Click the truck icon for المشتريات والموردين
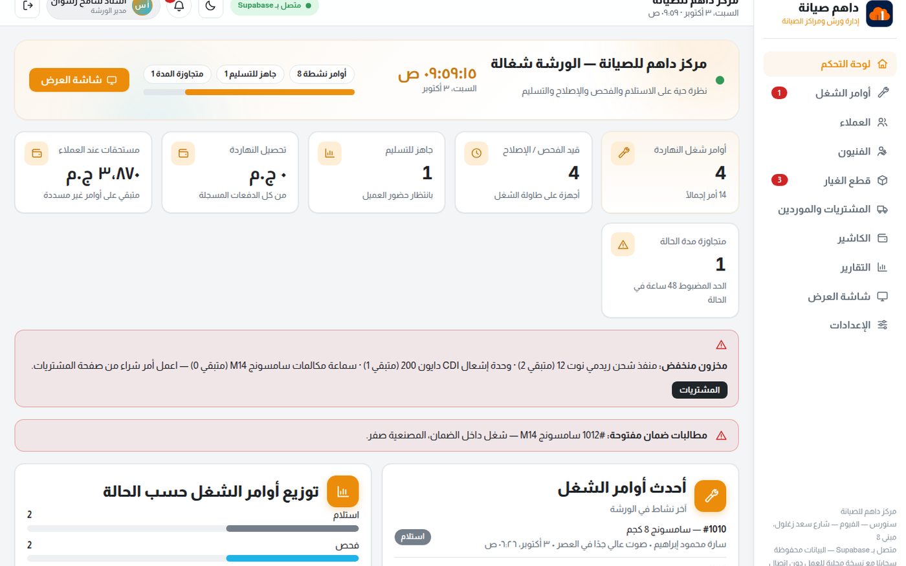This screenshot has width=906, height=566. [x=882, y=210]
